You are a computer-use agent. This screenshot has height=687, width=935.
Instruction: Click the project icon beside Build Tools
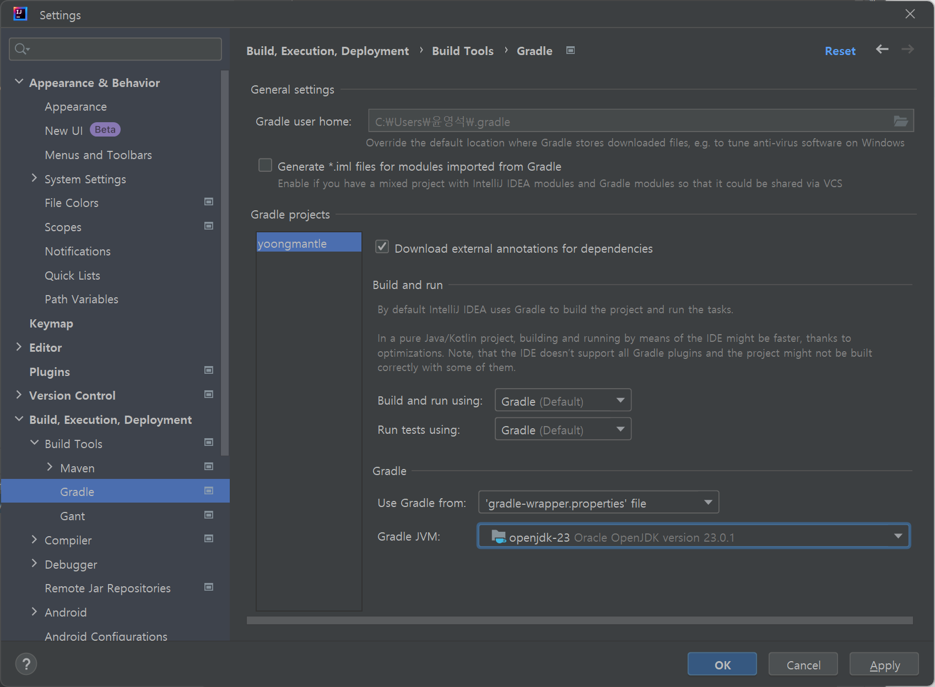click(x=209, y=443)
